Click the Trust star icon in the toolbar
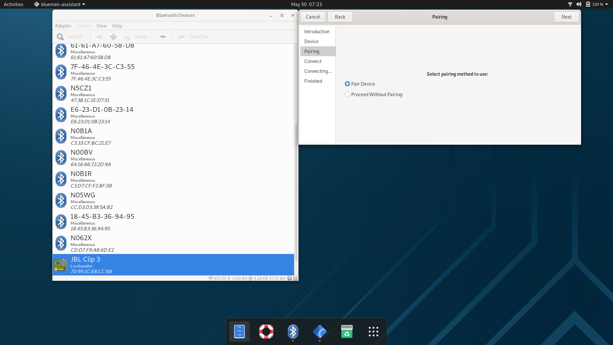The image size is (613, 345). coord(114,37)
